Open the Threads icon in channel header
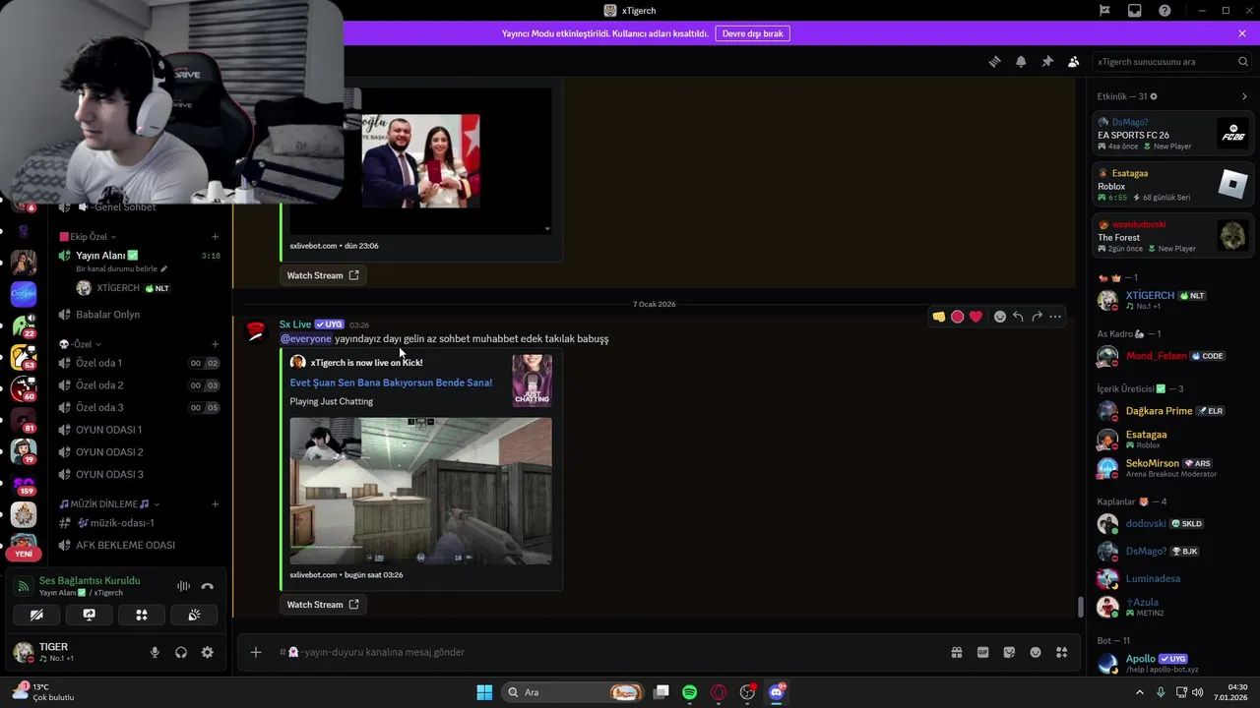 pos(994,61)
